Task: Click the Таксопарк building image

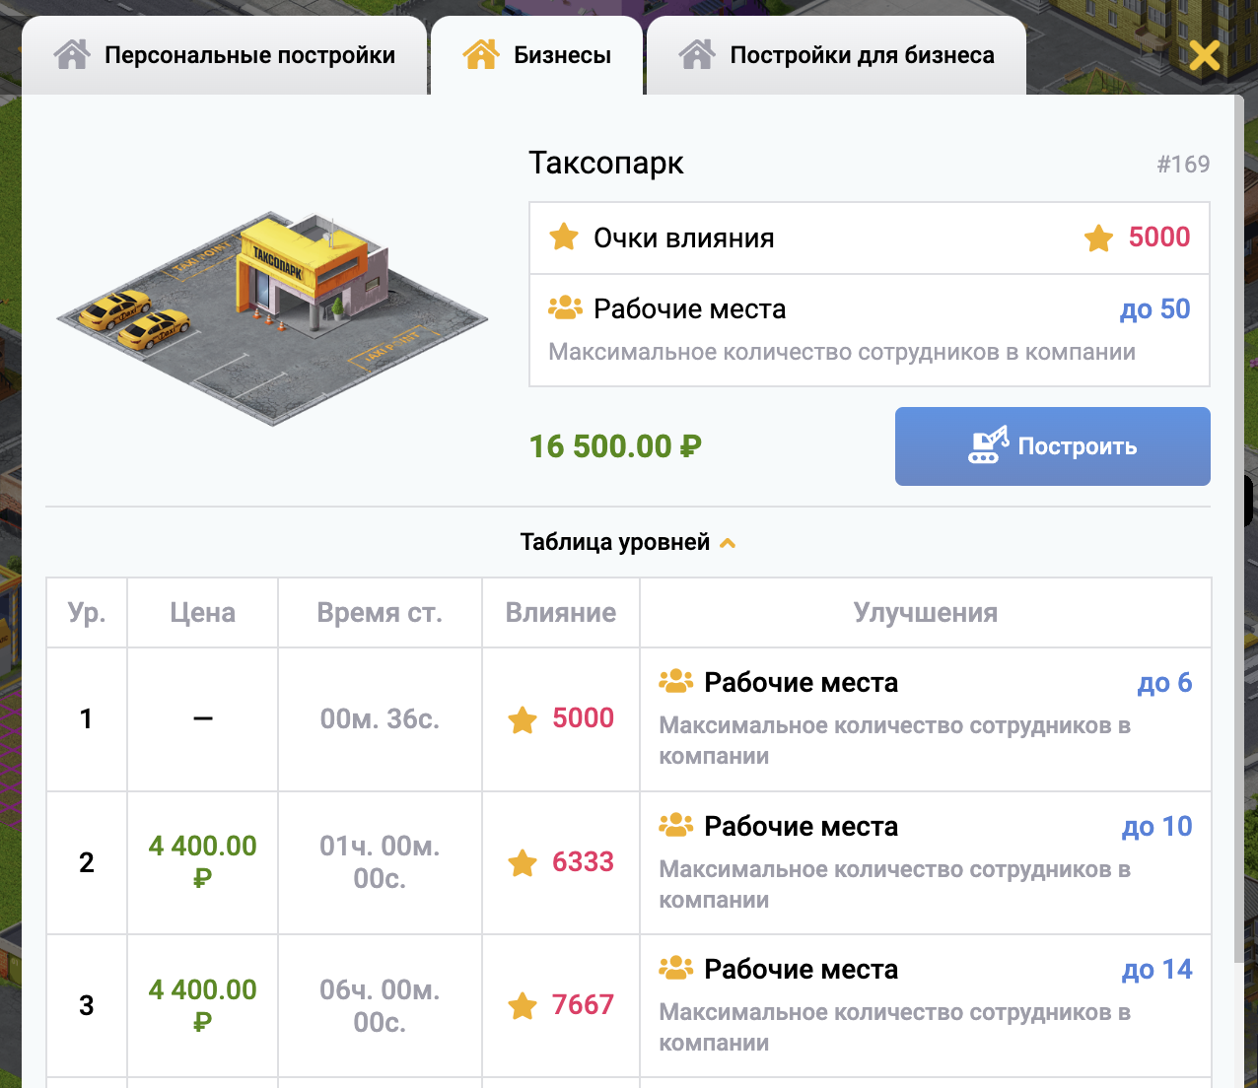Action: pos(271,317)
